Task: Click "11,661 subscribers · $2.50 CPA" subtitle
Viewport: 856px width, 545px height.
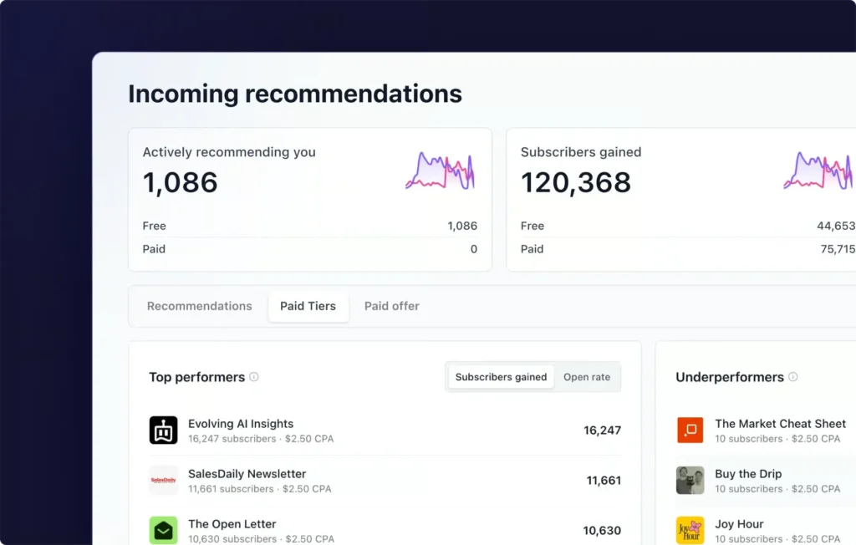Action: [260, 489]
